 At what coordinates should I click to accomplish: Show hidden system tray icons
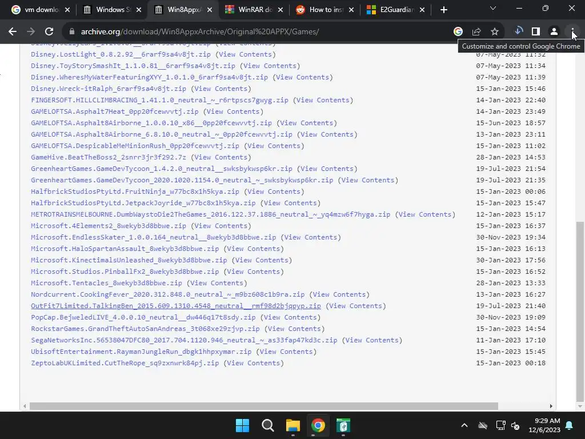[464, 425]
